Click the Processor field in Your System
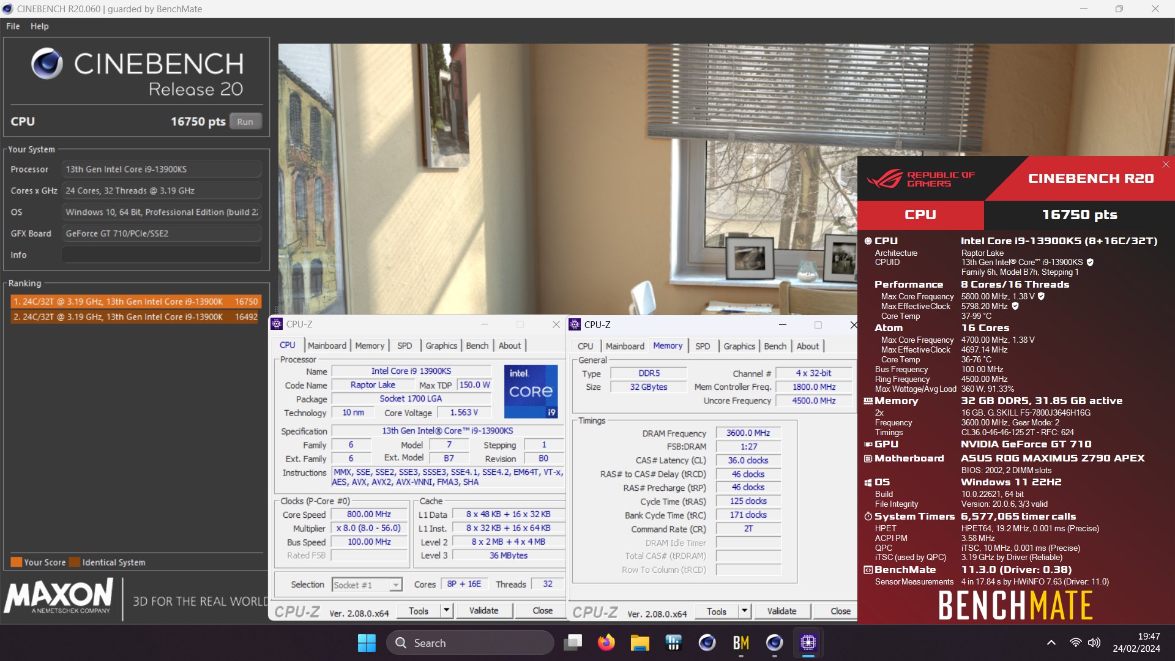The image size is (1175, 661). [x=162, y=170]
